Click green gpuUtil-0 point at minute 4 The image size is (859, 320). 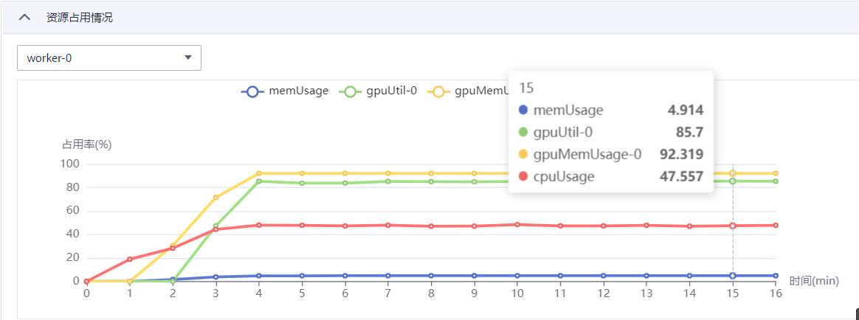pyautogui.click(x=259, y=181)
